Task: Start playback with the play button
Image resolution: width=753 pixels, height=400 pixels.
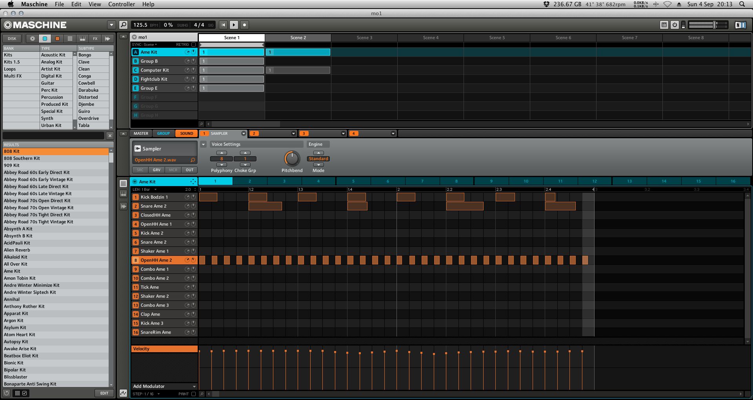Action: [x=234, y=25]
